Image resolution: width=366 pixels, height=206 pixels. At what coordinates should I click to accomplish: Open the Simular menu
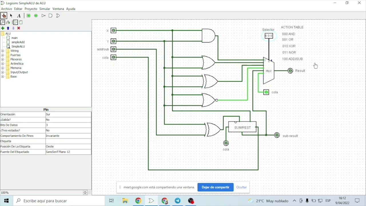45,9
